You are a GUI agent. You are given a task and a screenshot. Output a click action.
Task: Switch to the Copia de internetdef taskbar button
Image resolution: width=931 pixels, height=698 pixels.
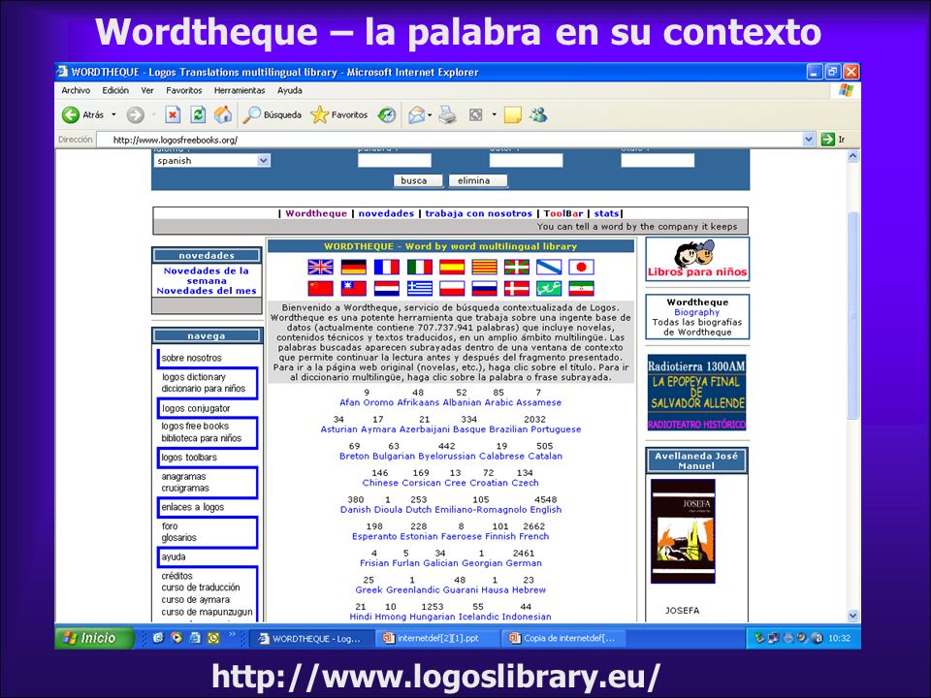[x=562, y=639]
